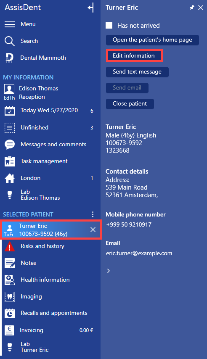Click Send text message button
The width and height of the screenshot is (207, 359).
point(137,72)
